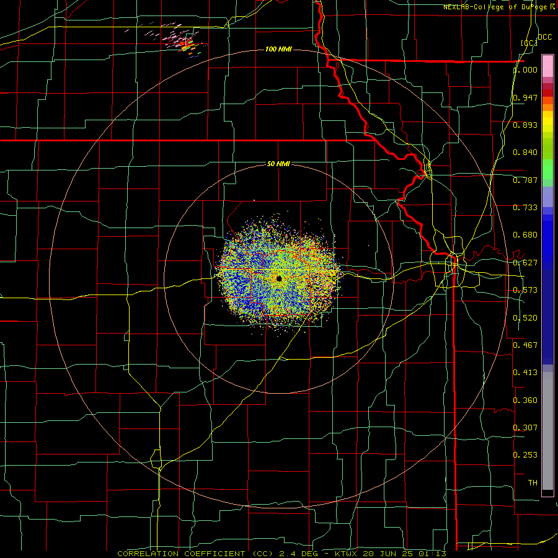Click the 0.947 color scale value
The width and height of the screenshot is (558, 558).
pyautogui.click(x=525, y=97)
